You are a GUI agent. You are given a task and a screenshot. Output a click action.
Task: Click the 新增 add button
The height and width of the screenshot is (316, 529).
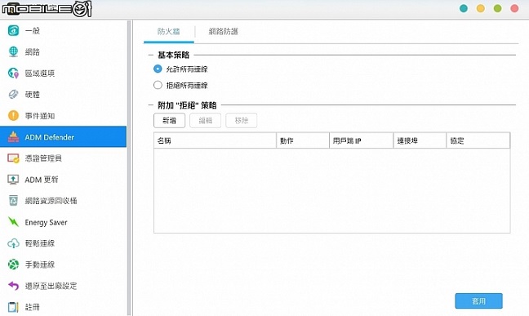[169, 121]
